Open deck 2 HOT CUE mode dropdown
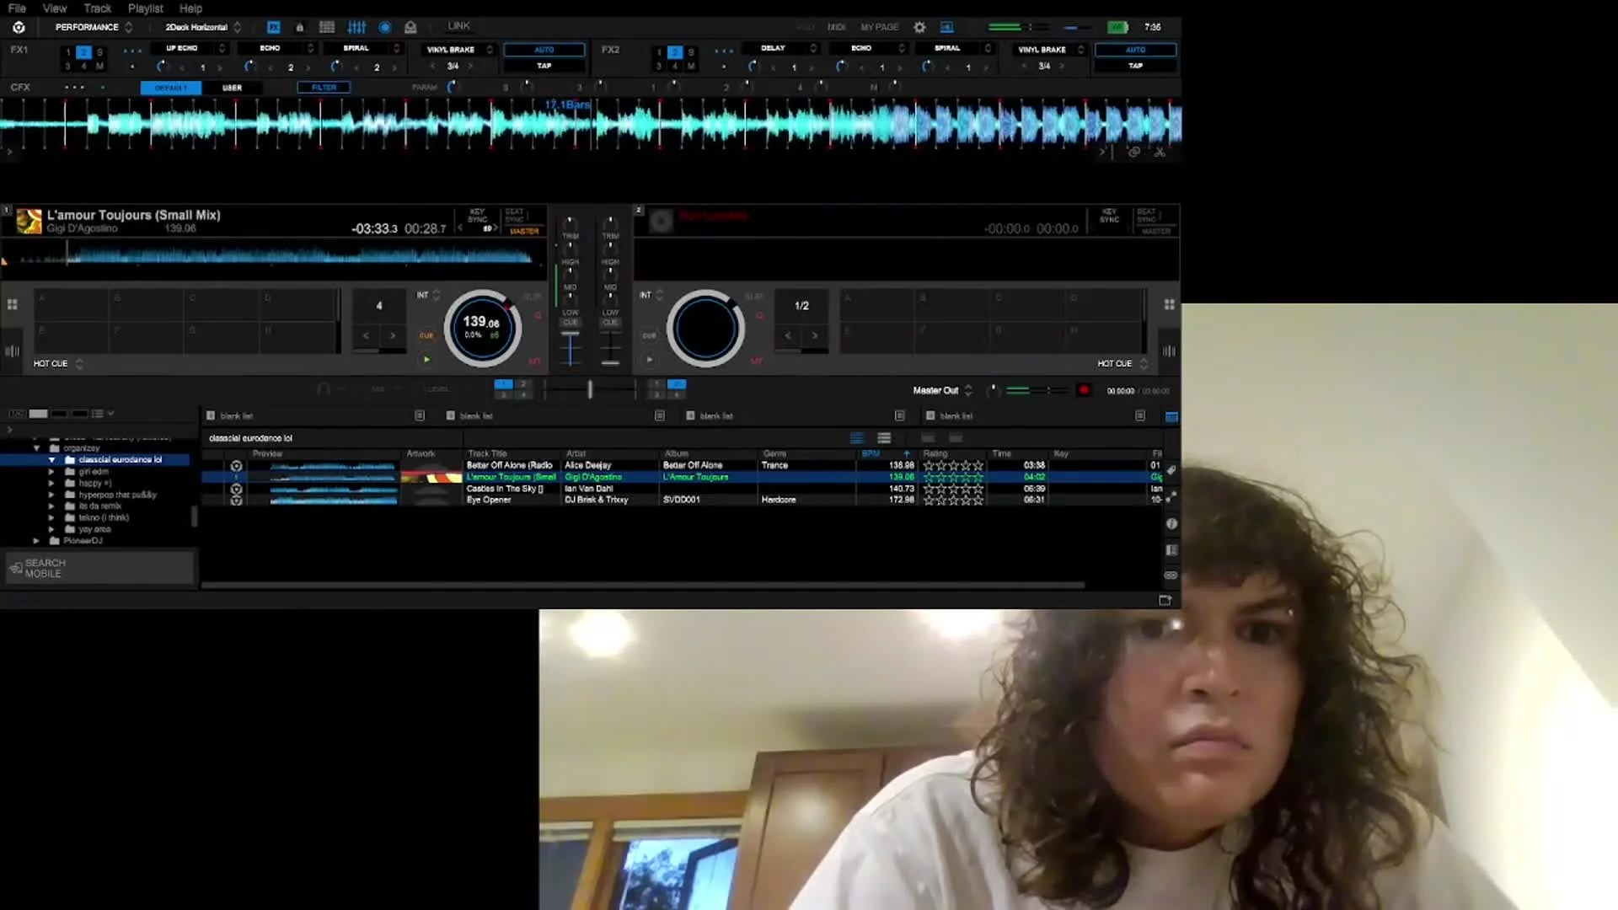The width and height of the screenshot is (1618, 910). (1122, 364)
